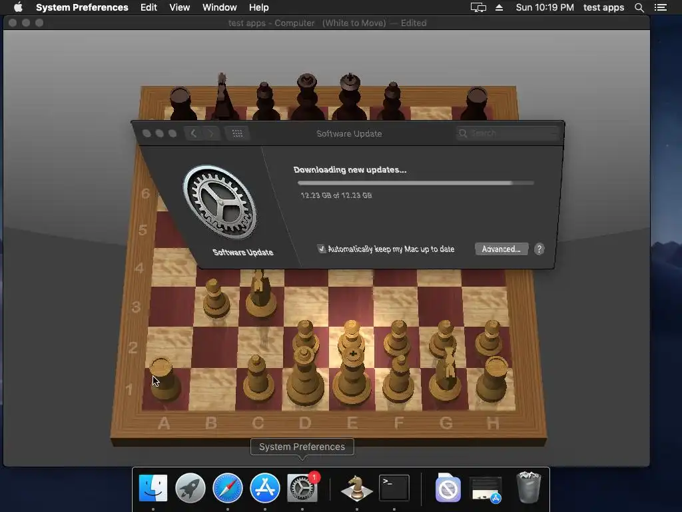
Task: Open the App Store in Dock
Action: click(265, 488)
